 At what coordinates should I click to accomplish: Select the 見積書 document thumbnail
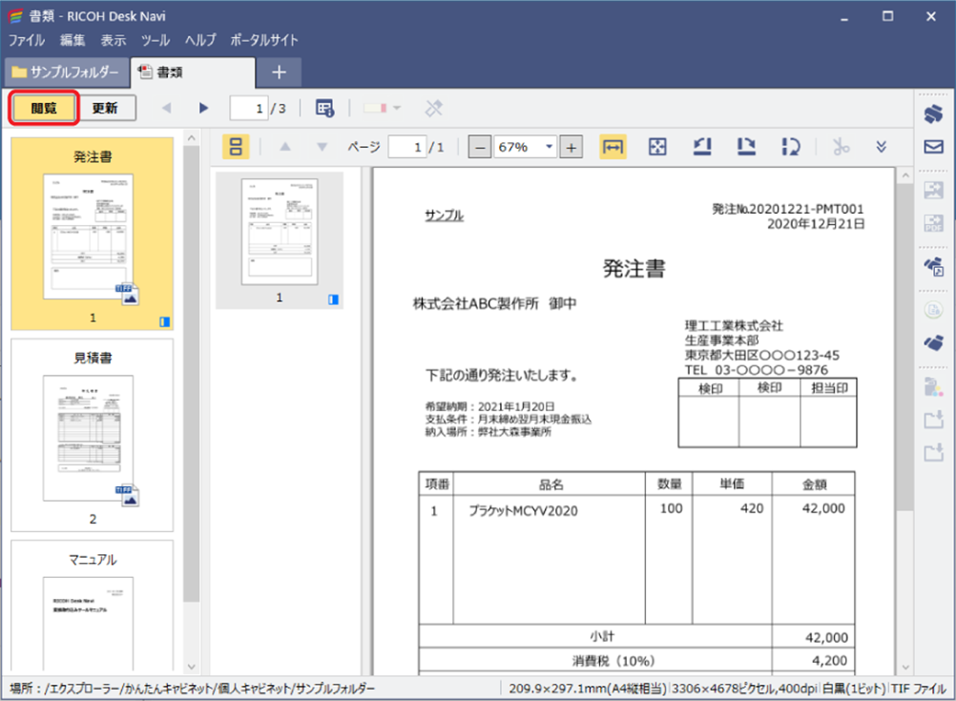pos(92,435)
